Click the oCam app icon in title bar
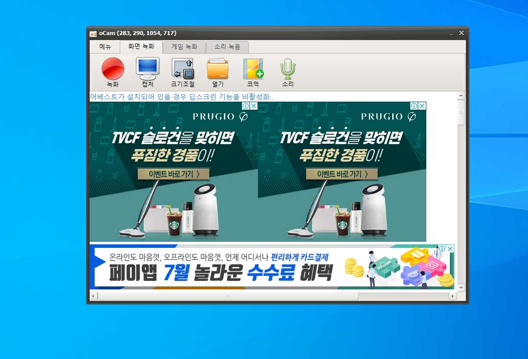528x359 pixels. [x=93, y=34]
